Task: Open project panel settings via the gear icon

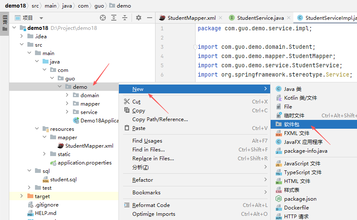Action: (139, 18)
